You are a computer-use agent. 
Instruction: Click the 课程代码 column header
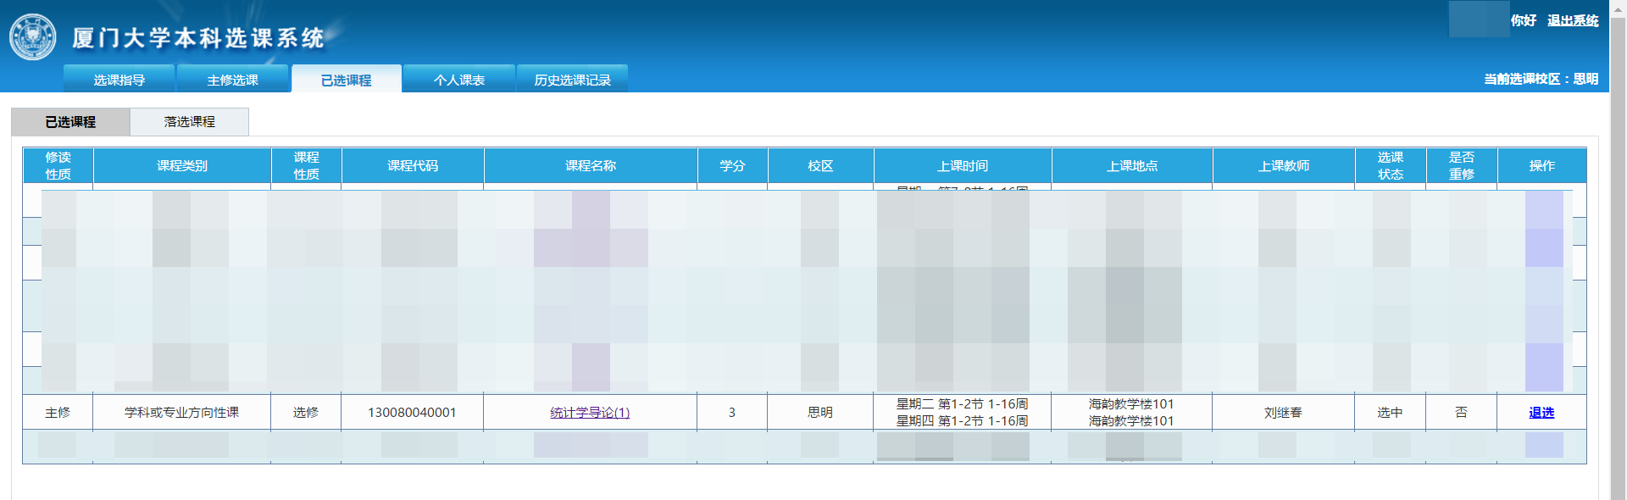pos(413,165)
